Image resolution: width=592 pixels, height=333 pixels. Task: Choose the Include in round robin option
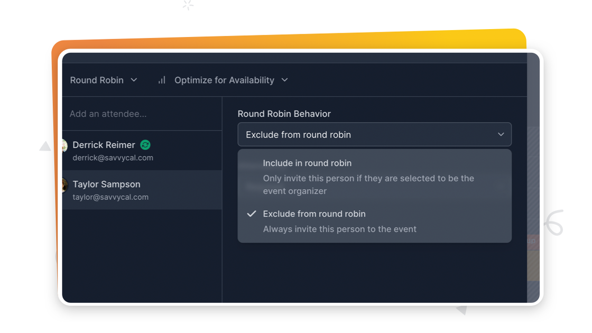click(x=307, y=163)
